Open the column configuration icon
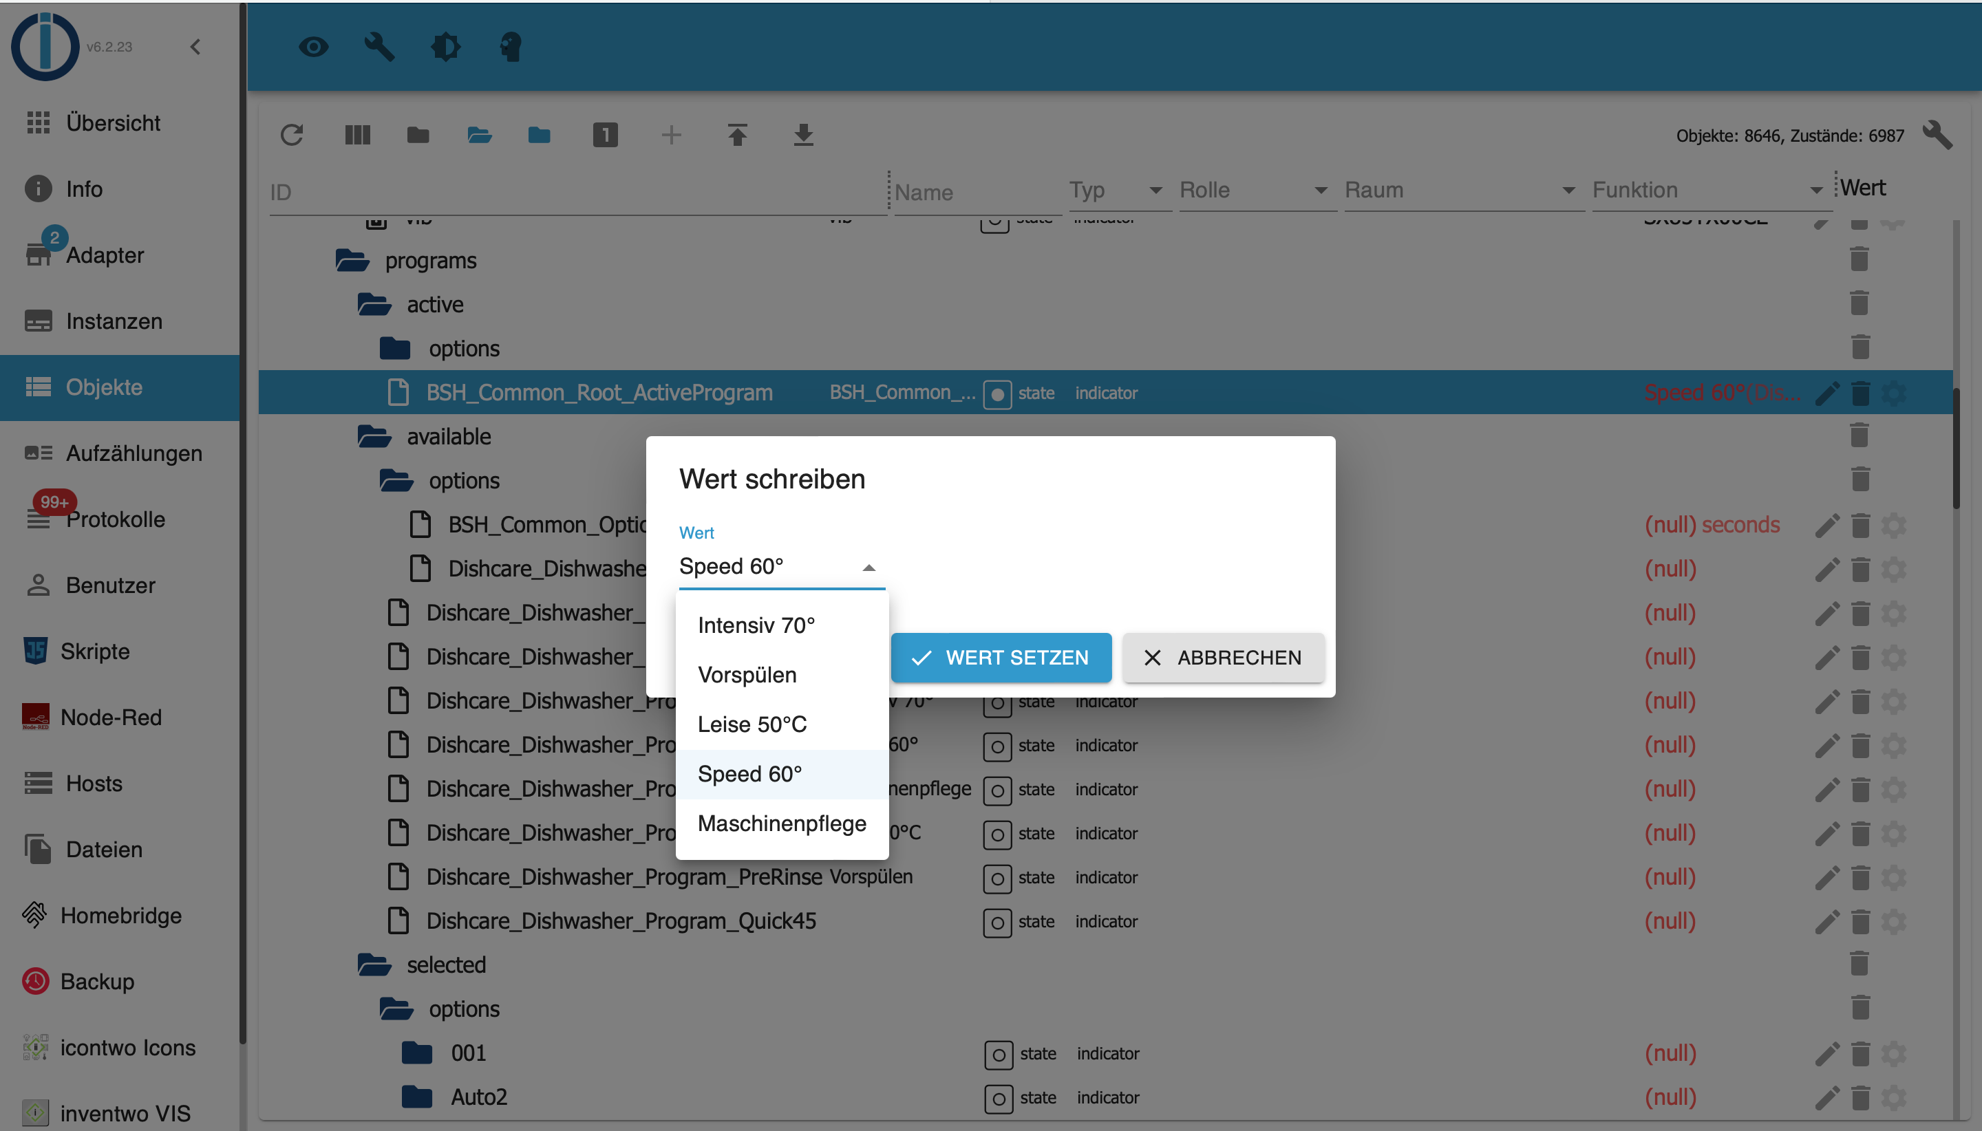This screenshot has width=1982, height=1131. coord(357,135)
